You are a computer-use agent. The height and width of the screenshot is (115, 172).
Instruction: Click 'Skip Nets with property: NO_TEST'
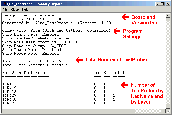point(40,42)
